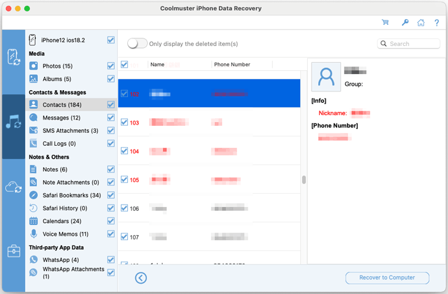This screenshot has width=448, height=294.
Task: Click the Safari History clock icon
Action: (33, 208)
